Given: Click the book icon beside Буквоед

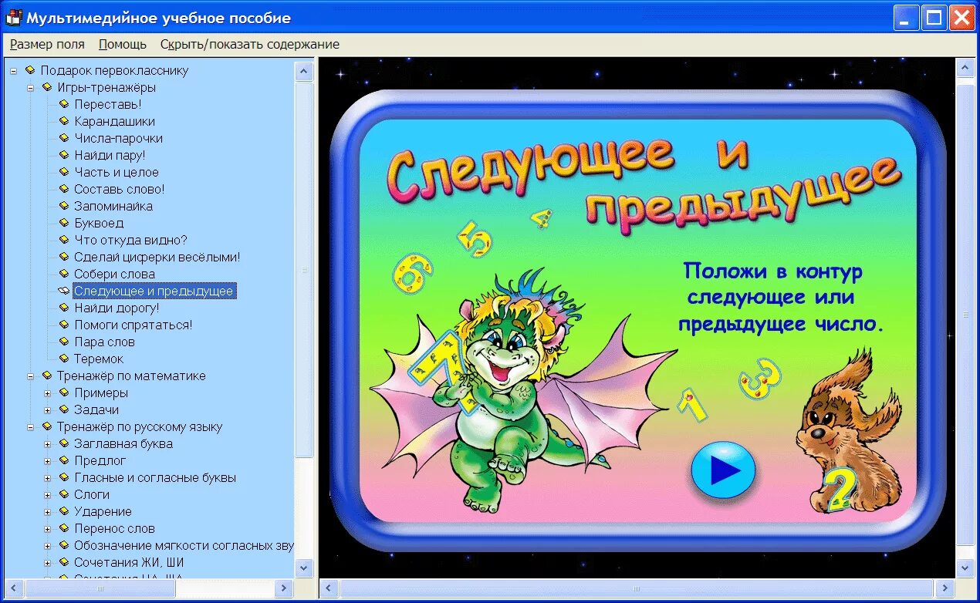Looking at the screenshot, I should click(x=64, y=223).
